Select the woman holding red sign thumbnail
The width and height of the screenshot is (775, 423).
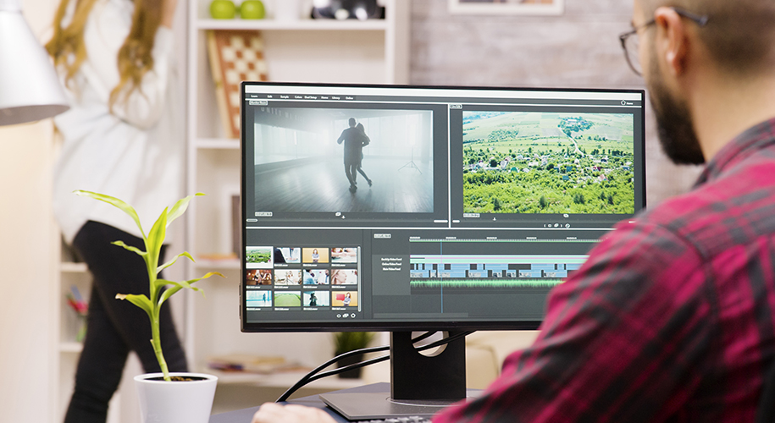(345, 299)
